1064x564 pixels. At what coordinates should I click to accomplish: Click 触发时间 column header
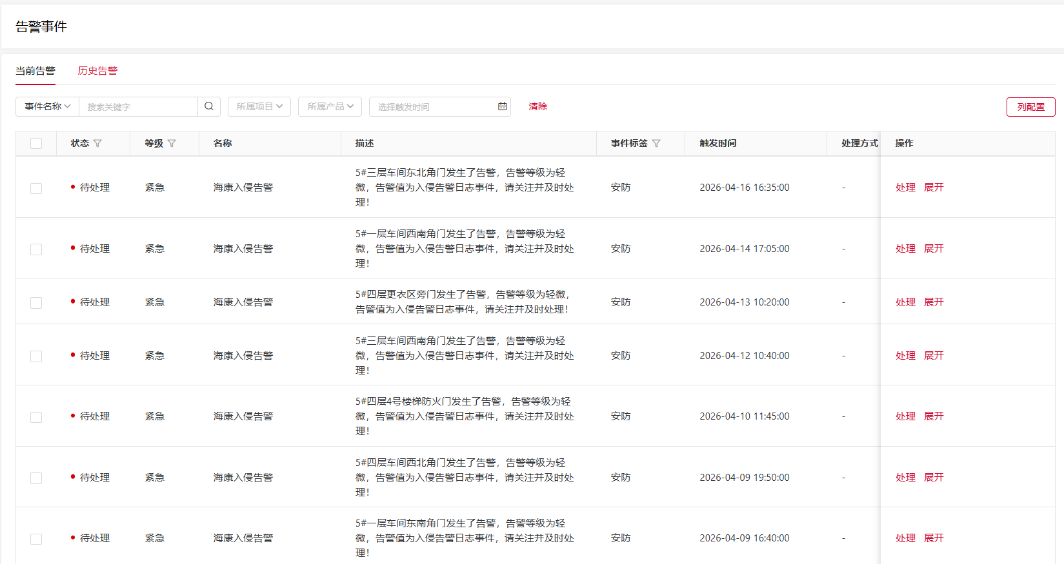[718, 143]
